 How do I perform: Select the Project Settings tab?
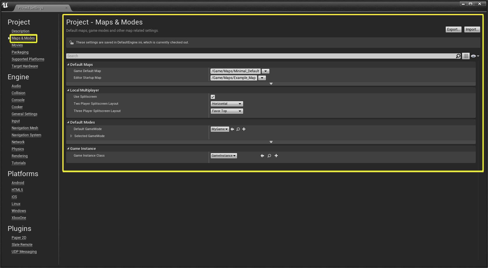[31, 8]
